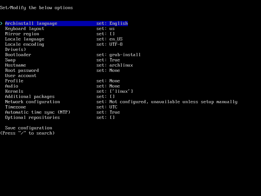Open the Keyboard layout option
This screenshot has width=261, height=196.
(25, 29)
